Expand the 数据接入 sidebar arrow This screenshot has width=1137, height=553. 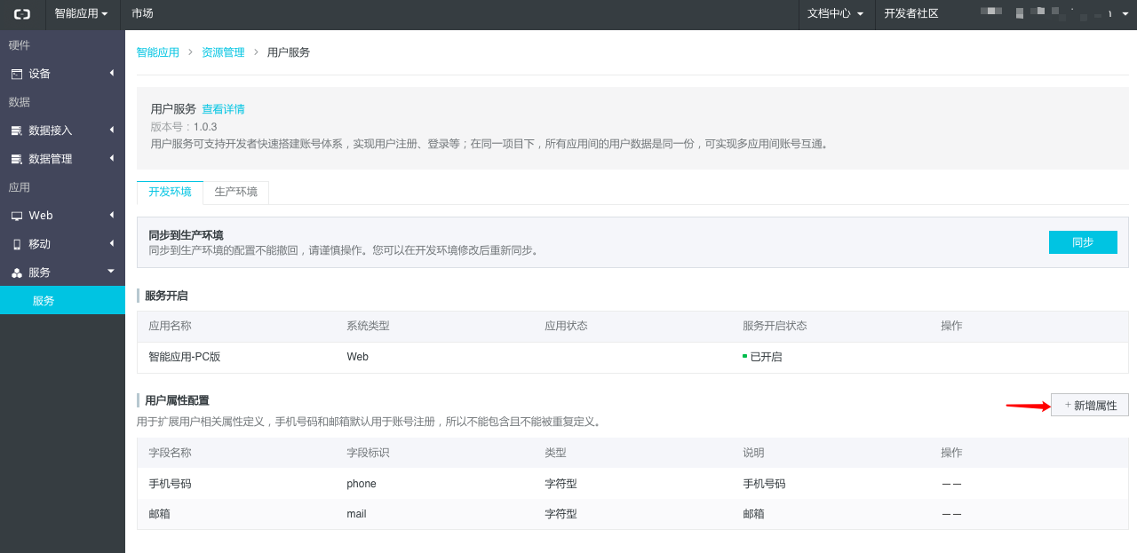pos(111,130)
